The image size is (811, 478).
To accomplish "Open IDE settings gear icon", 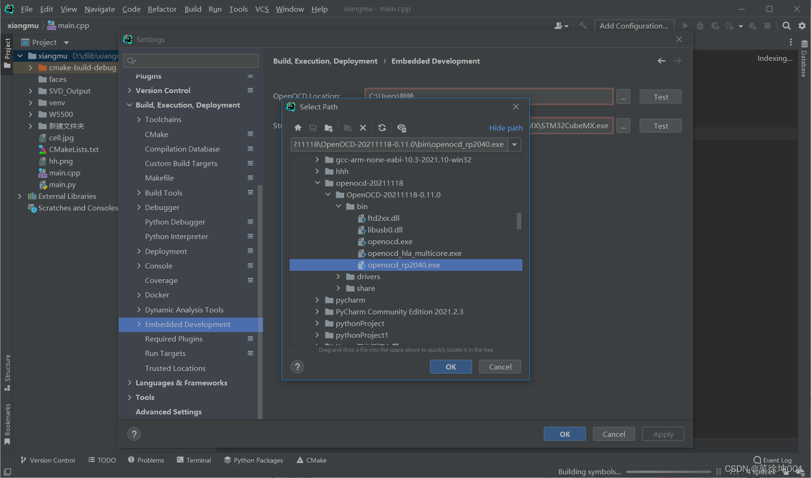I will coord(802,26).
